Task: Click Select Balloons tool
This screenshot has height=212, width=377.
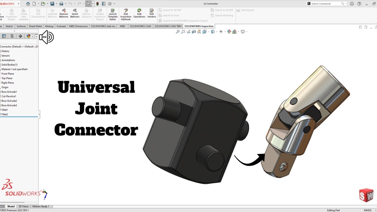Action: pyautogui.click(x=75, y=13)
